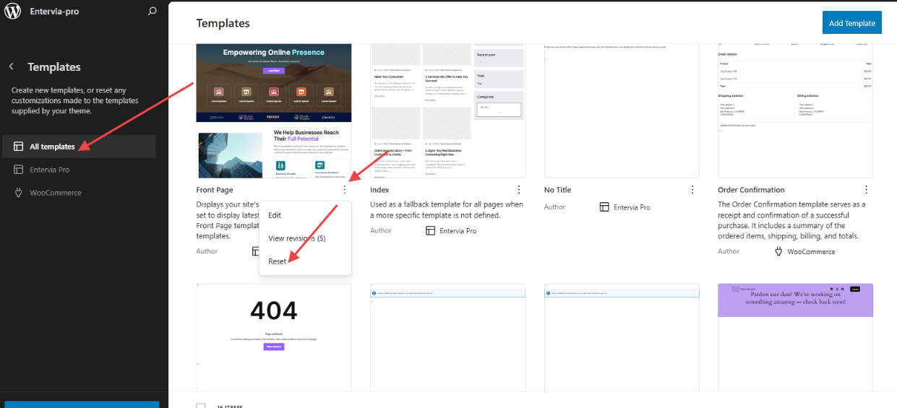Click layout icon beside Index author

tap(430, 230)
